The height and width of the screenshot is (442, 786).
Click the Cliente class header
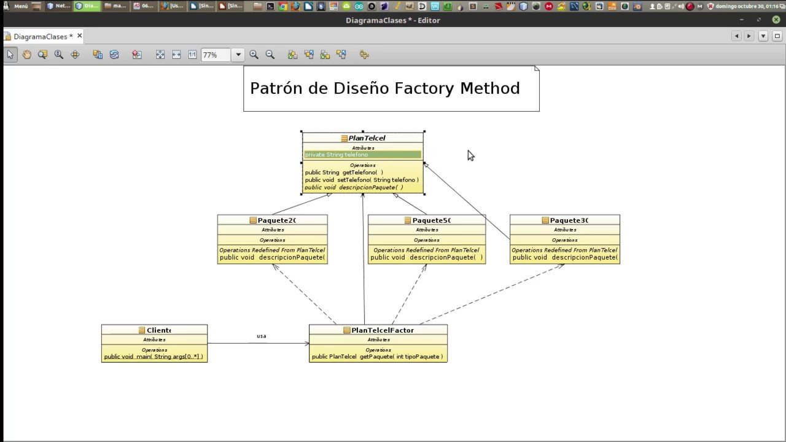tap(155, 330)
